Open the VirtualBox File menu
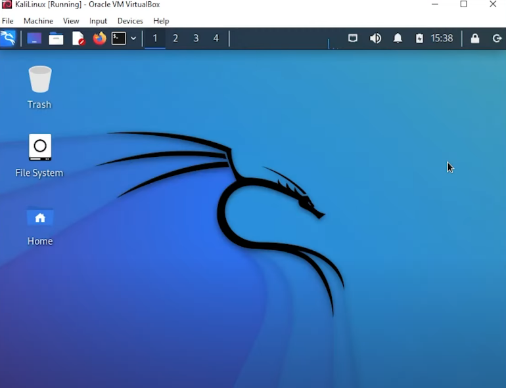Screen dimensions: 506x388 (x=7, y=21)
